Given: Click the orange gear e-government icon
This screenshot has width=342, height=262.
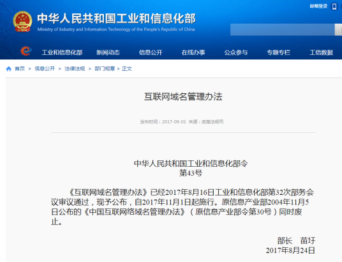Looking at the screenshot, I should [x=26, y=51].
